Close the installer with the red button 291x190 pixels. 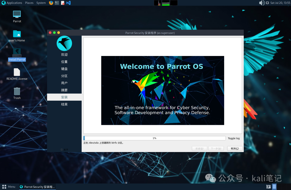click(50, 33)
